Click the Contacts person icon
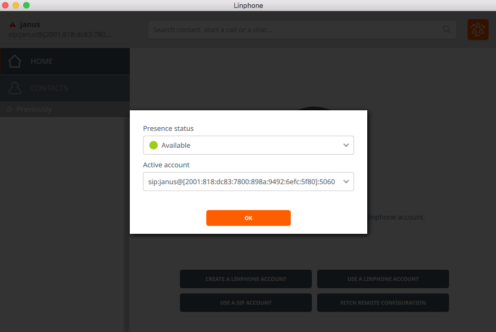The image size is (496, 332). 15,88
